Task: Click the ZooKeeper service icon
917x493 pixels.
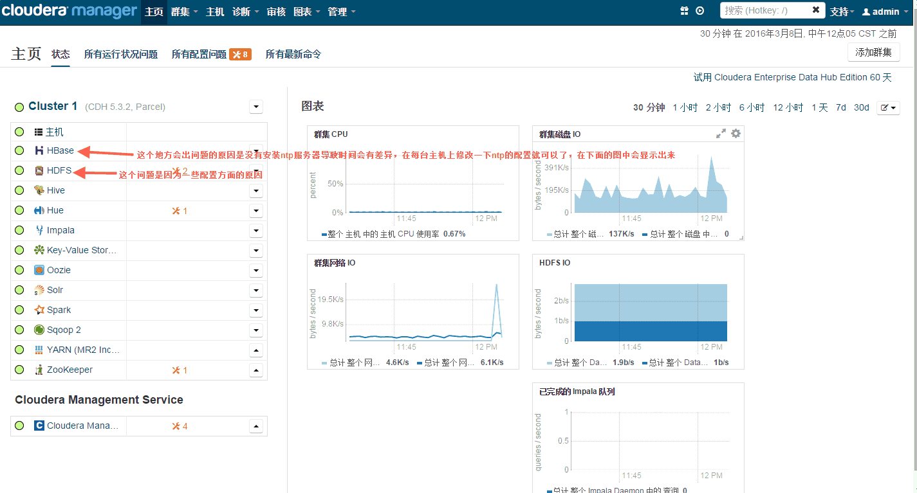Action: [39, 370]
